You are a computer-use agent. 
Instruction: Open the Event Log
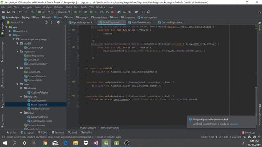click(x=248, y=132)
